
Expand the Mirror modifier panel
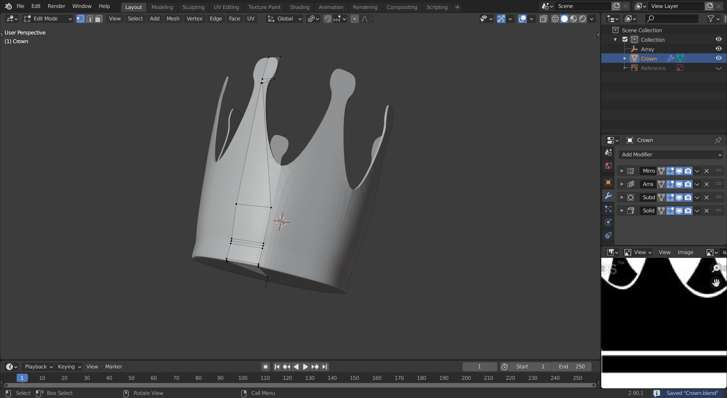coord(622,171)
